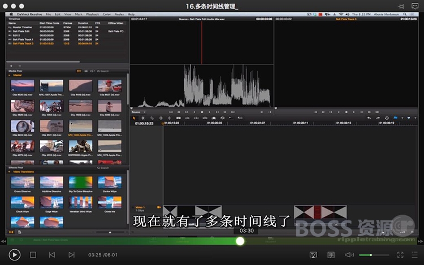Select the Venetian Blind Wipe transition
The width and height of the screenshot is (424, 265).
click(x=81, y=202)
